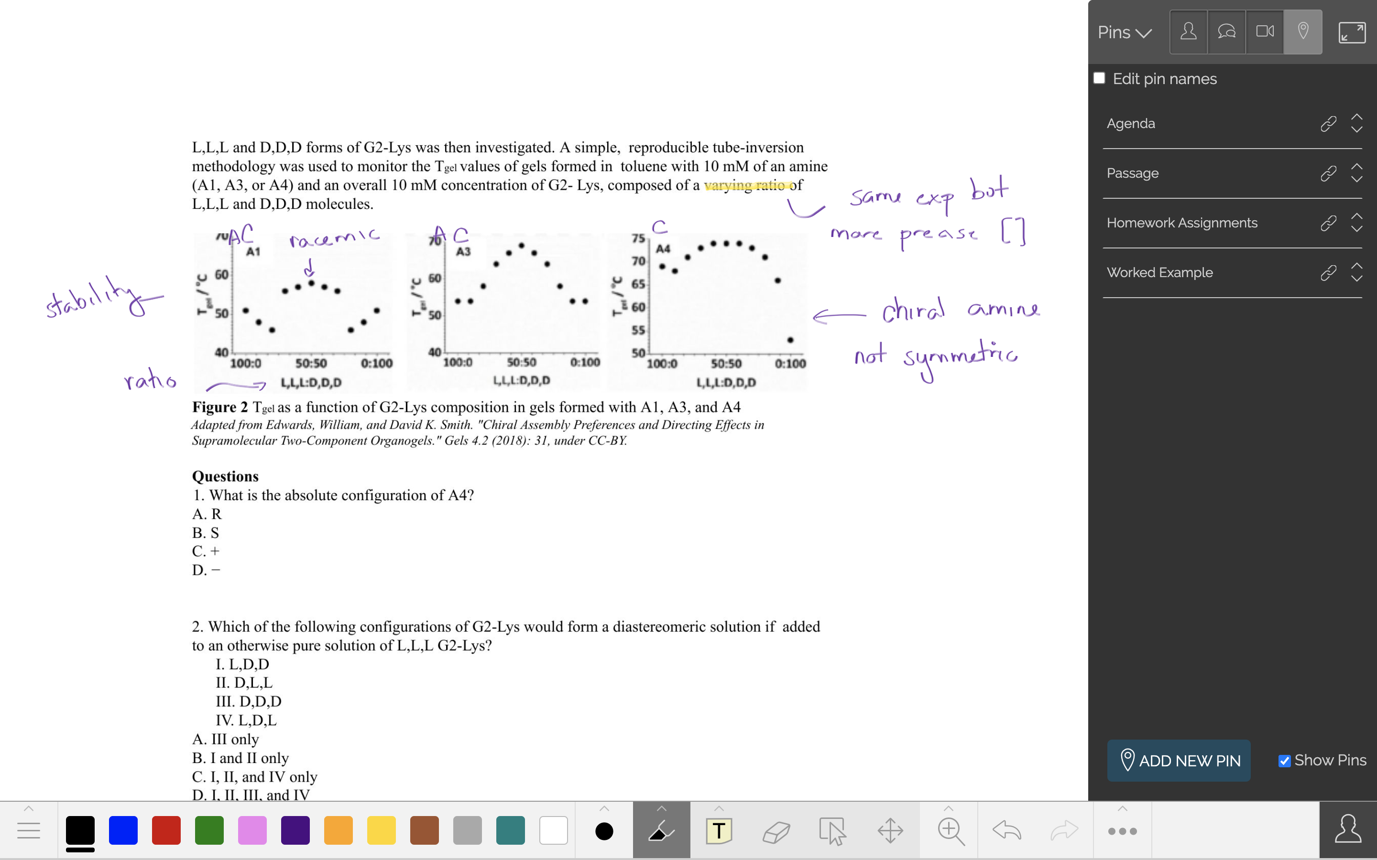Viewport: 1377px width, 860px height.
Task: Expand the brush size options arrow
Action: click(604, 809)
